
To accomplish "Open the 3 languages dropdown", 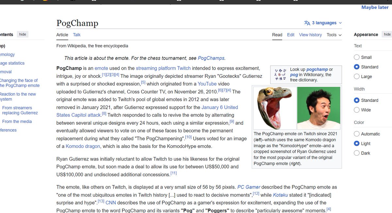I will pos(323,23).
